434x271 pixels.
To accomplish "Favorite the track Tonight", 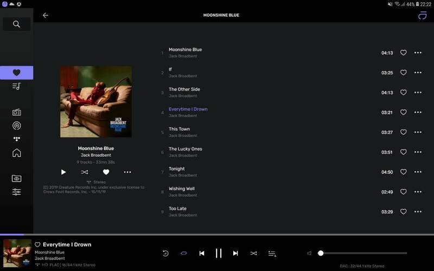I will tap(403, 172).
